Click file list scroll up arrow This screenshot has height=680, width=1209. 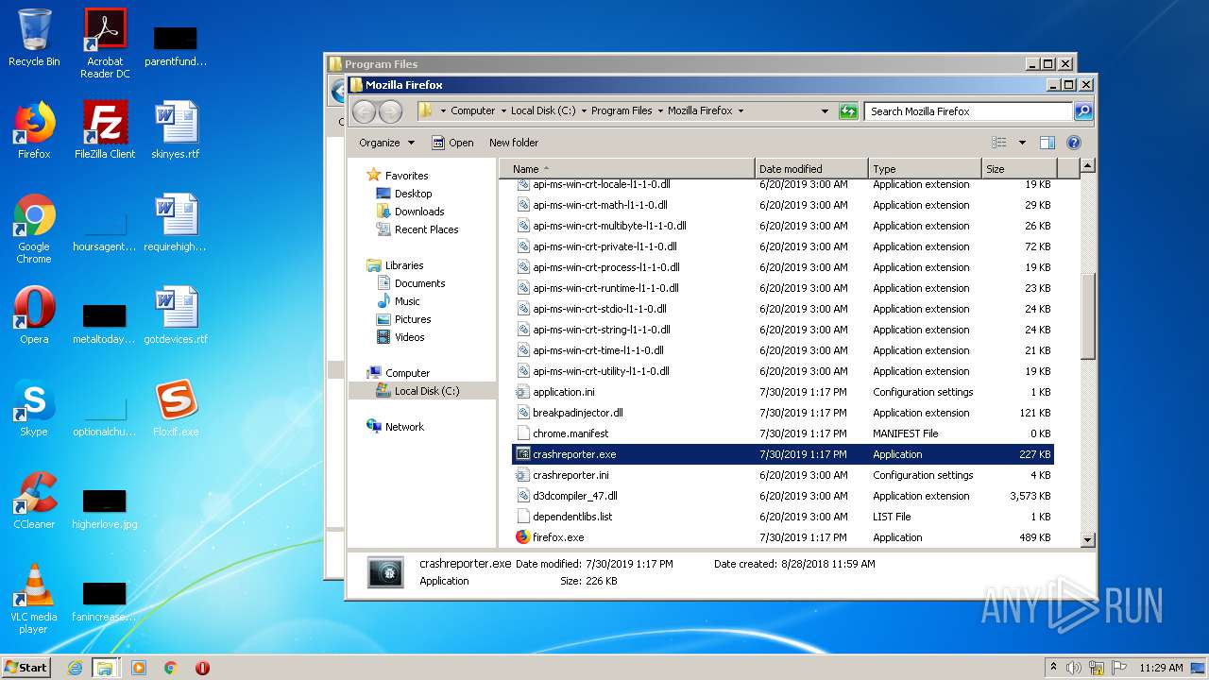(x=1087, y=166)
